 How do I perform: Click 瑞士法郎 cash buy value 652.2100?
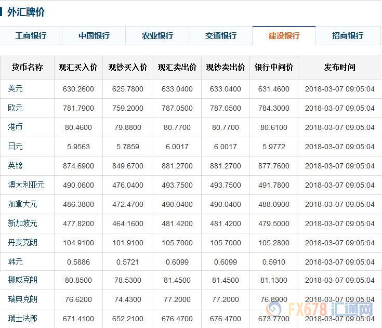[x=128, y=319]
